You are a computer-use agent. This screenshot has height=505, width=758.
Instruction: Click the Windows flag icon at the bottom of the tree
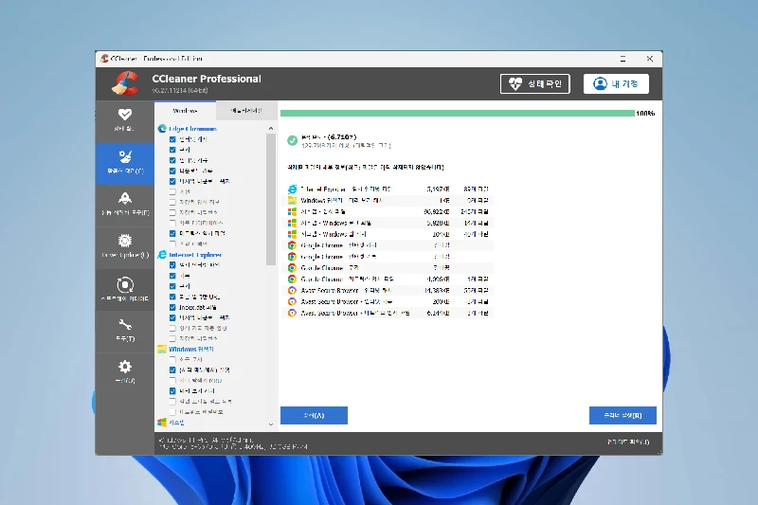(x=162, y=423)
